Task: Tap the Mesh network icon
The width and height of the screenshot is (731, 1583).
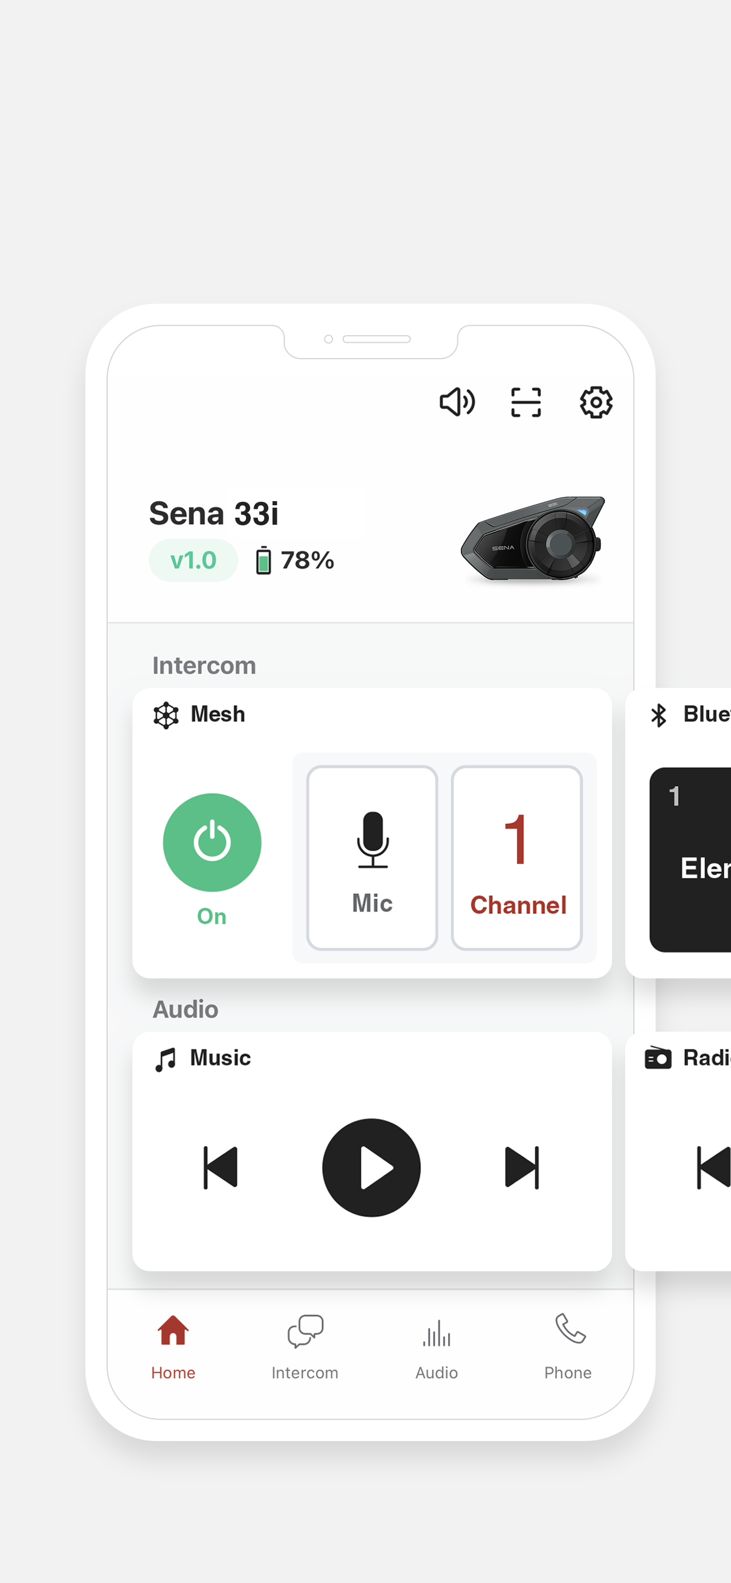Action: [166, 716]
